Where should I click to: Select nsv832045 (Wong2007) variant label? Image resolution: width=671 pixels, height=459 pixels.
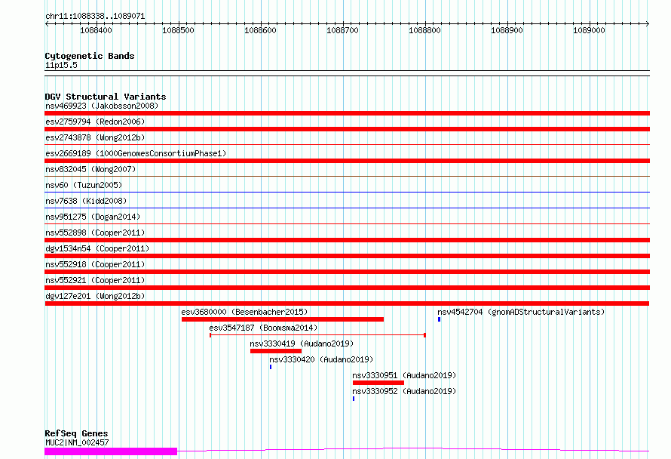tap(90, 169)
